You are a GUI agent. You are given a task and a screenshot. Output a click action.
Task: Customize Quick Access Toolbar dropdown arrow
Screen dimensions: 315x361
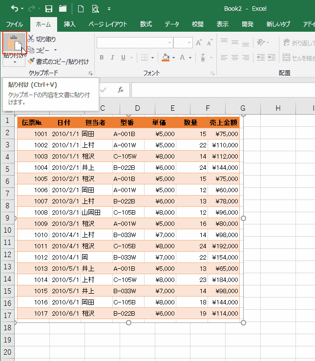109,9
